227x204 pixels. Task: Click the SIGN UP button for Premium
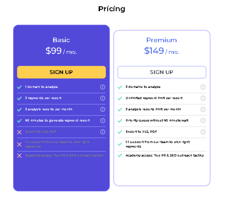point(162,72)
